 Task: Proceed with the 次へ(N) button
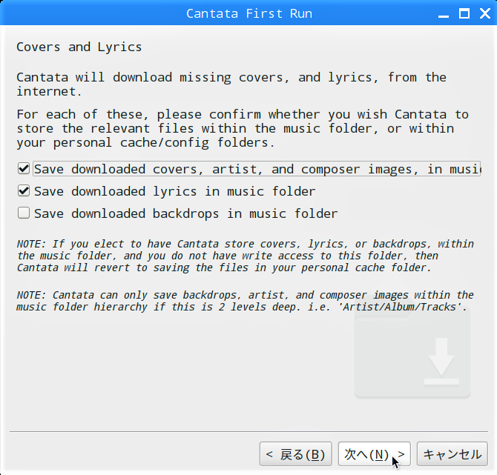tap(375, 454)
